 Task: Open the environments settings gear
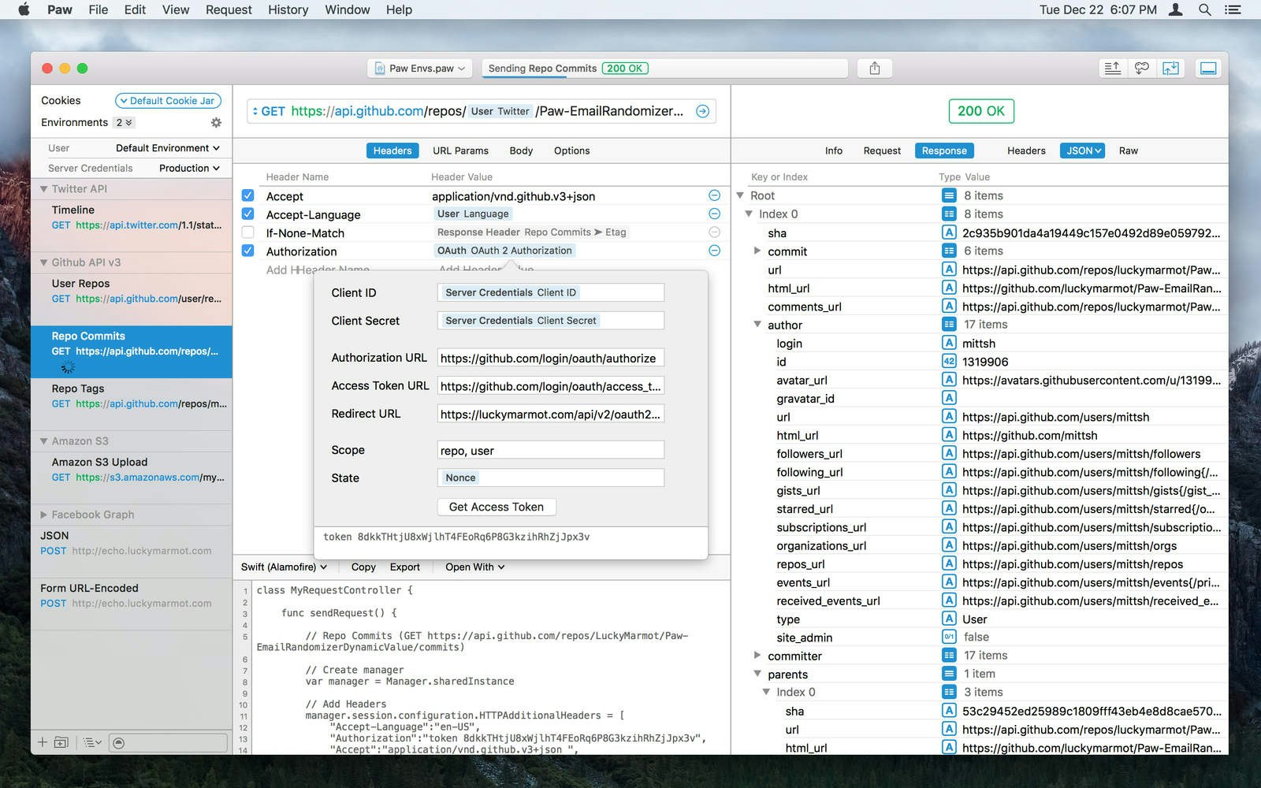216,122
